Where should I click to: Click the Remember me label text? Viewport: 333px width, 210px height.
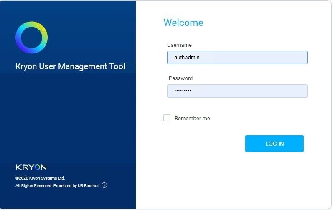[x=192, y=119]
